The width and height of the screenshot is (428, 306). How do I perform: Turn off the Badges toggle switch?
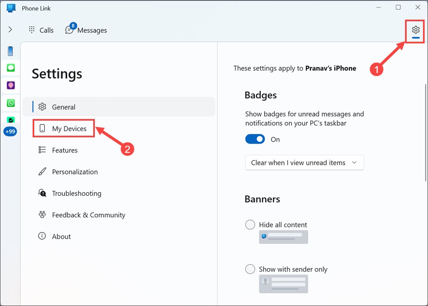(x=255, y=139)
